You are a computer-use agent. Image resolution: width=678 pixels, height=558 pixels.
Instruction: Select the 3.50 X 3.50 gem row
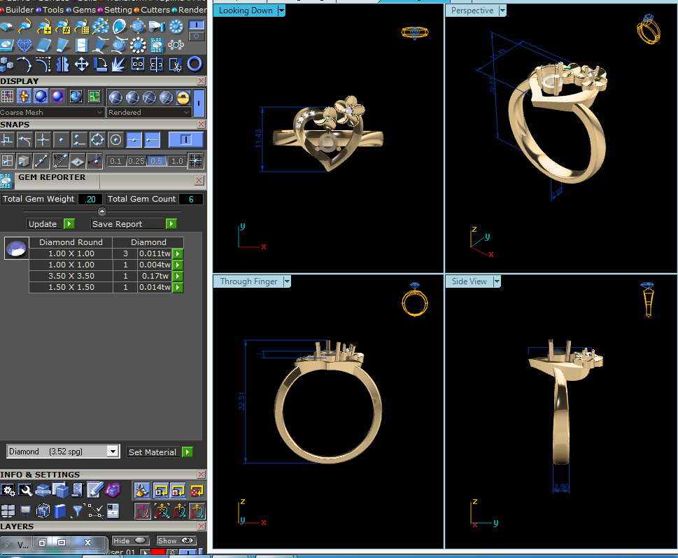[106, 276]
